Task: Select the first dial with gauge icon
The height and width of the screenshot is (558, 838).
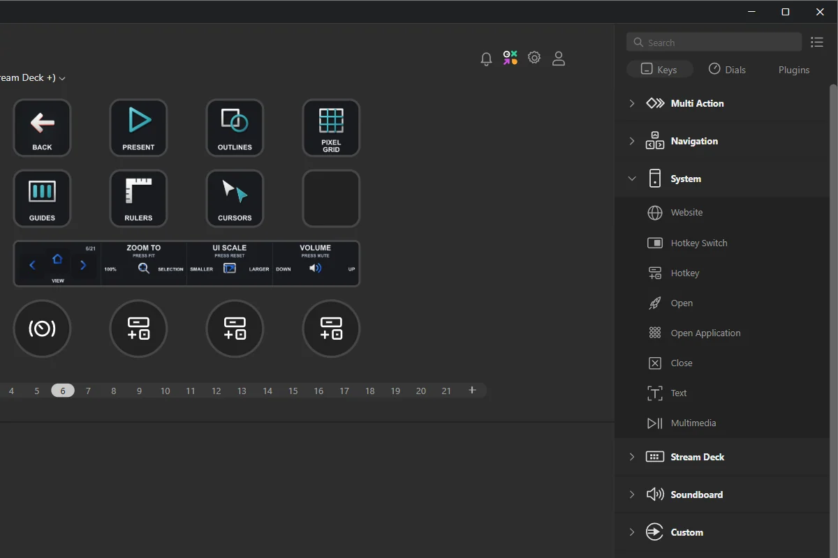Action: coord(42,329)
